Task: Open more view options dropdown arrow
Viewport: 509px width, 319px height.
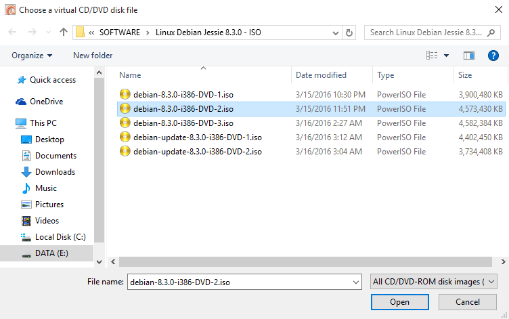Action: pos(446,56)
